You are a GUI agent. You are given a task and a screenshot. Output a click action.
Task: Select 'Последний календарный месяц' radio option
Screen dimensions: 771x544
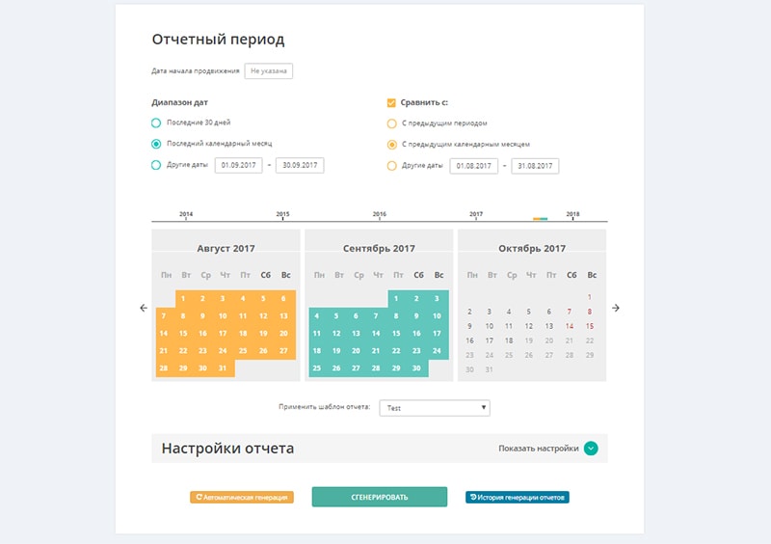click(x=156, y=144)
